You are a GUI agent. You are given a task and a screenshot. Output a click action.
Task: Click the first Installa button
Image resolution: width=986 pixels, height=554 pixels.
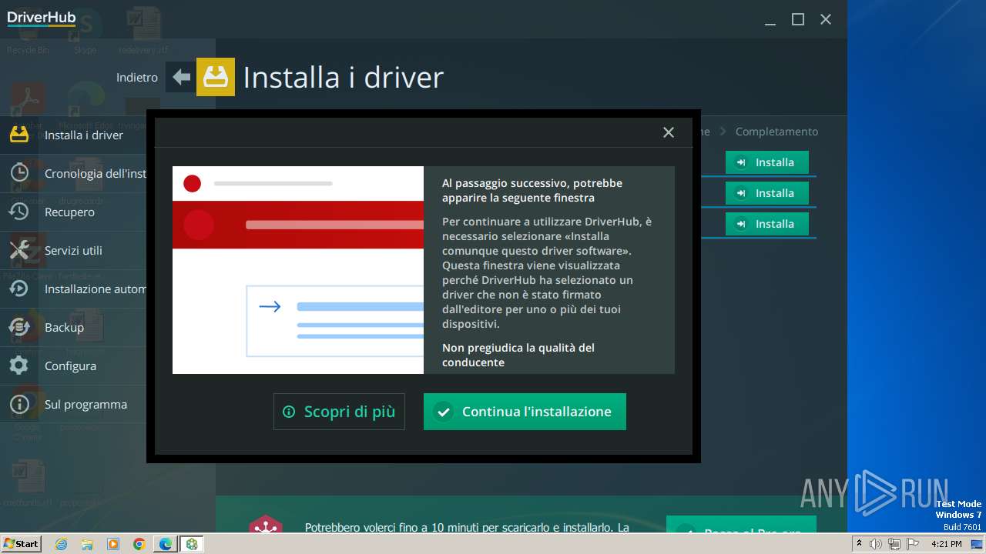766,162
